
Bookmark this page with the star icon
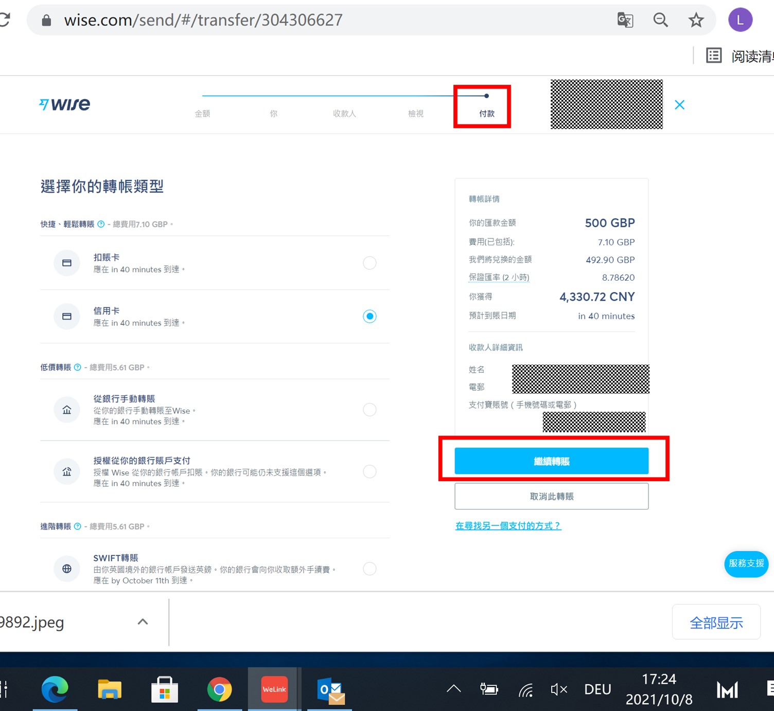coord(696,20)
